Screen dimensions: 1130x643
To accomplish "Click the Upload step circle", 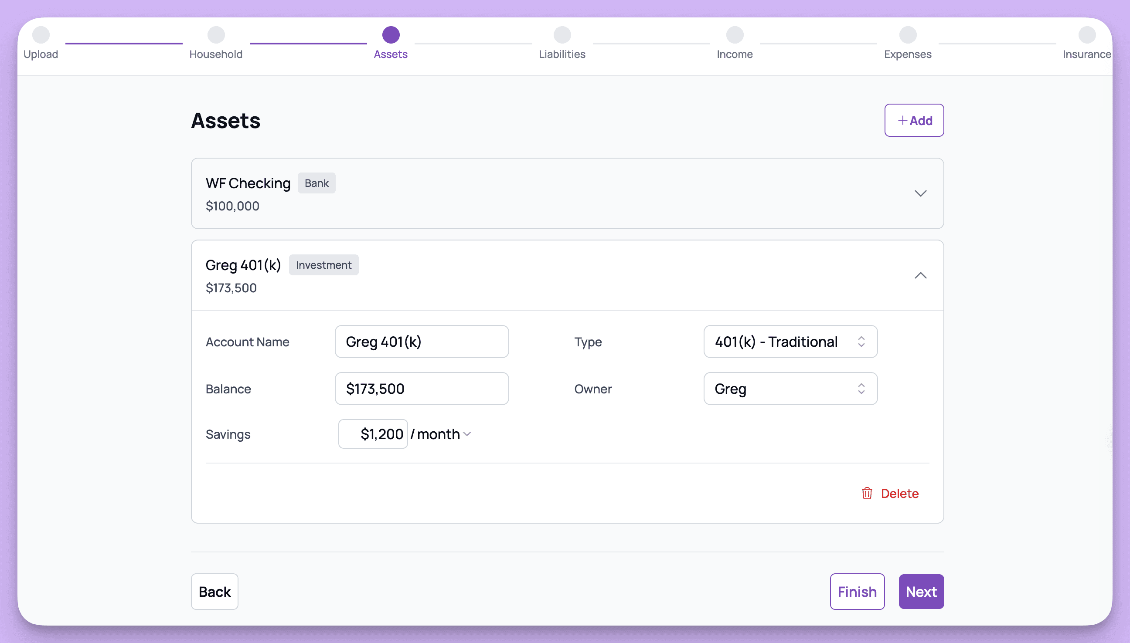I will pyautogui.click(x=41, y=35).
